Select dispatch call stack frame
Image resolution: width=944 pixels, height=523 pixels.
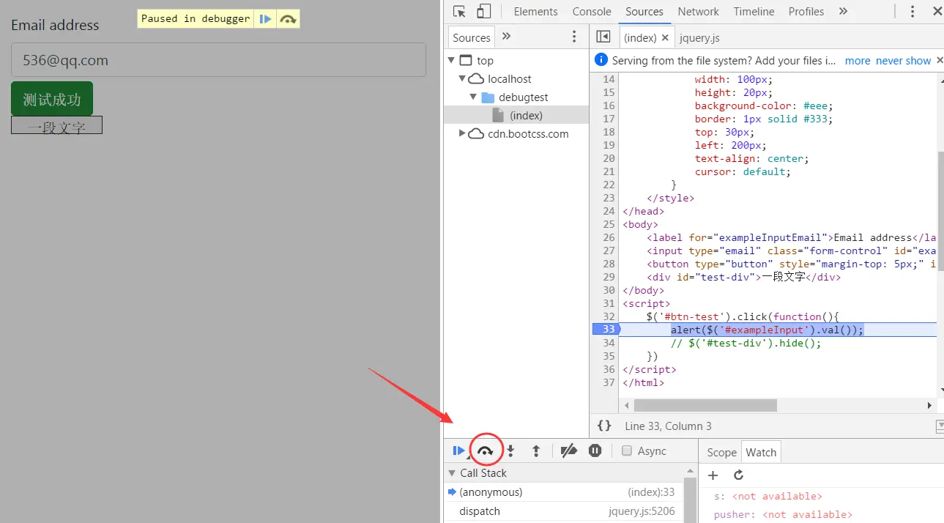(562, 511)
